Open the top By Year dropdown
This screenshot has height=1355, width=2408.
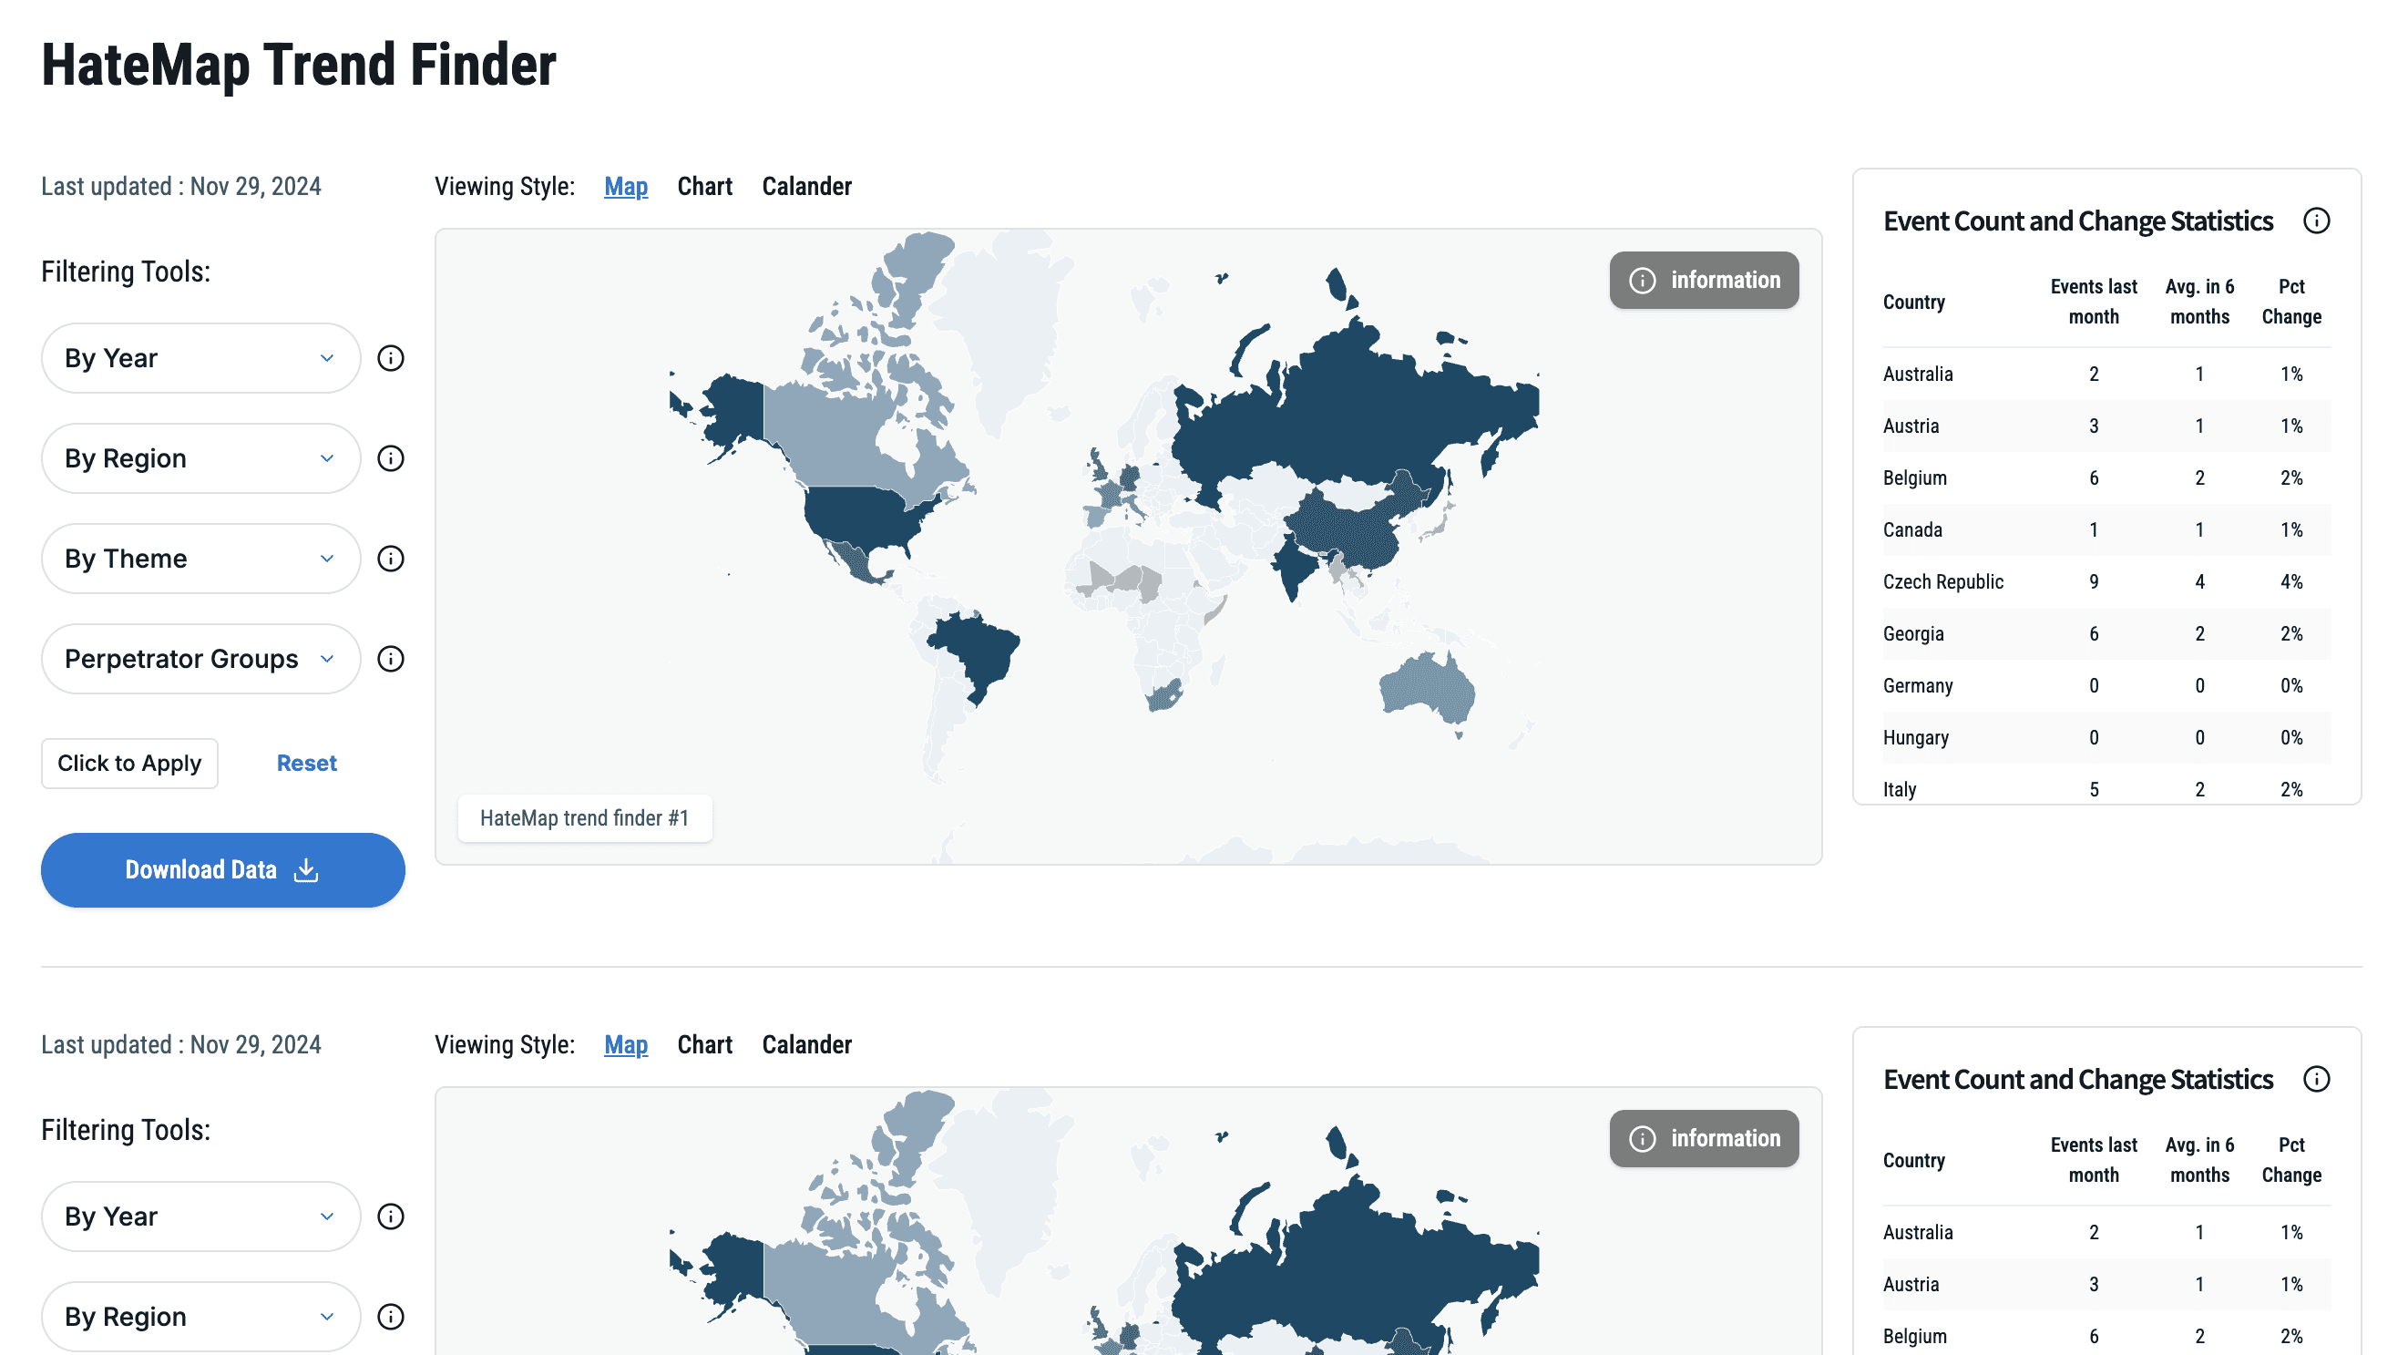click(200, 358)
